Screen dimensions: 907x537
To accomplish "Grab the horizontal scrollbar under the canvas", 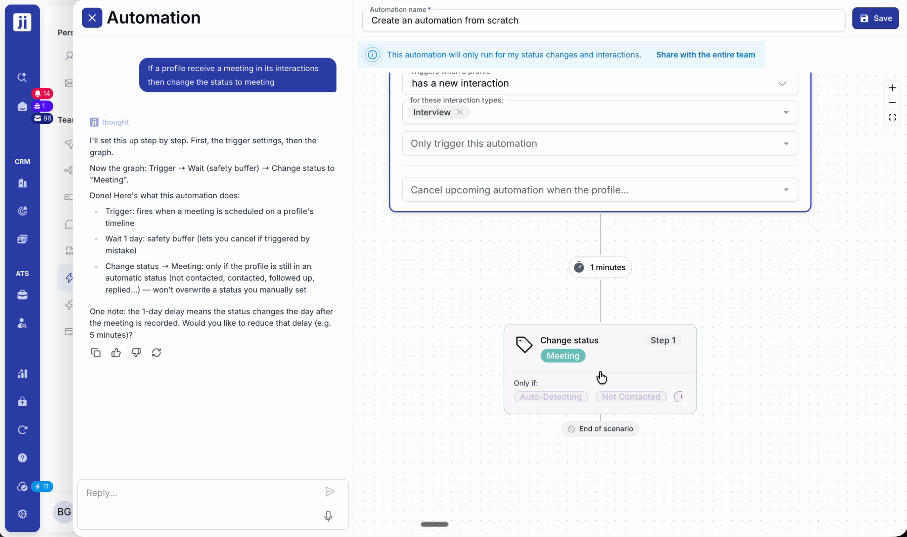I will 434,524.
